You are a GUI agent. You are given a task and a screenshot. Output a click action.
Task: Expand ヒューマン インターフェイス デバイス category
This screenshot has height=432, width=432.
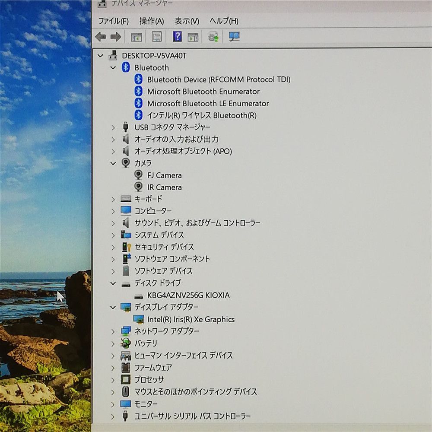pyautogui.click(x=113, y=356)
